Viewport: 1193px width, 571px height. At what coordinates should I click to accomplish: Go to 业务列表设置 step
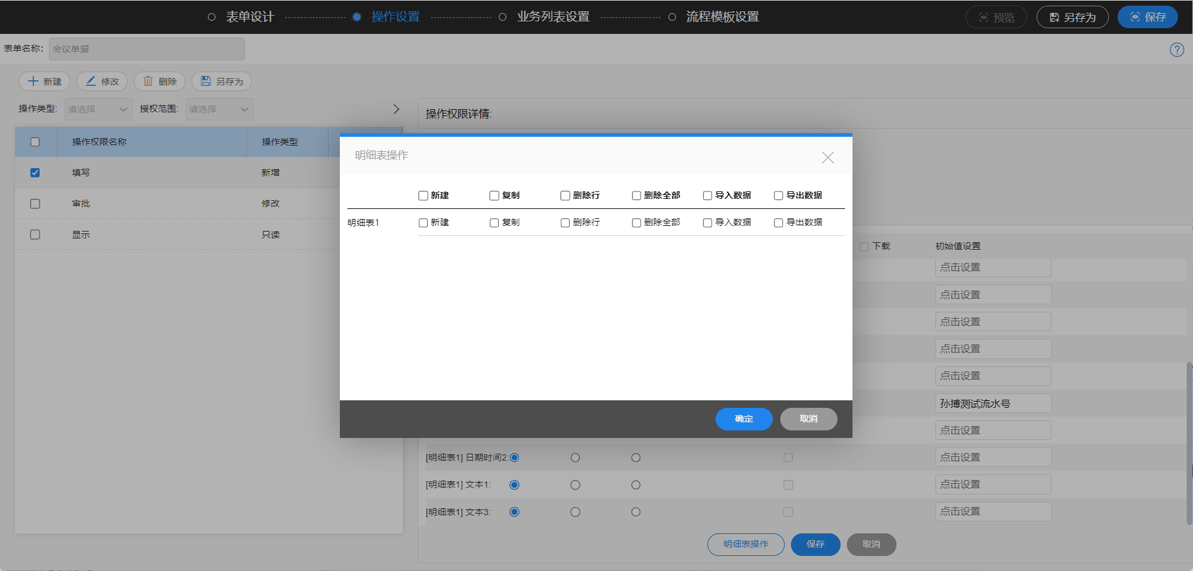tap(553, 17)
